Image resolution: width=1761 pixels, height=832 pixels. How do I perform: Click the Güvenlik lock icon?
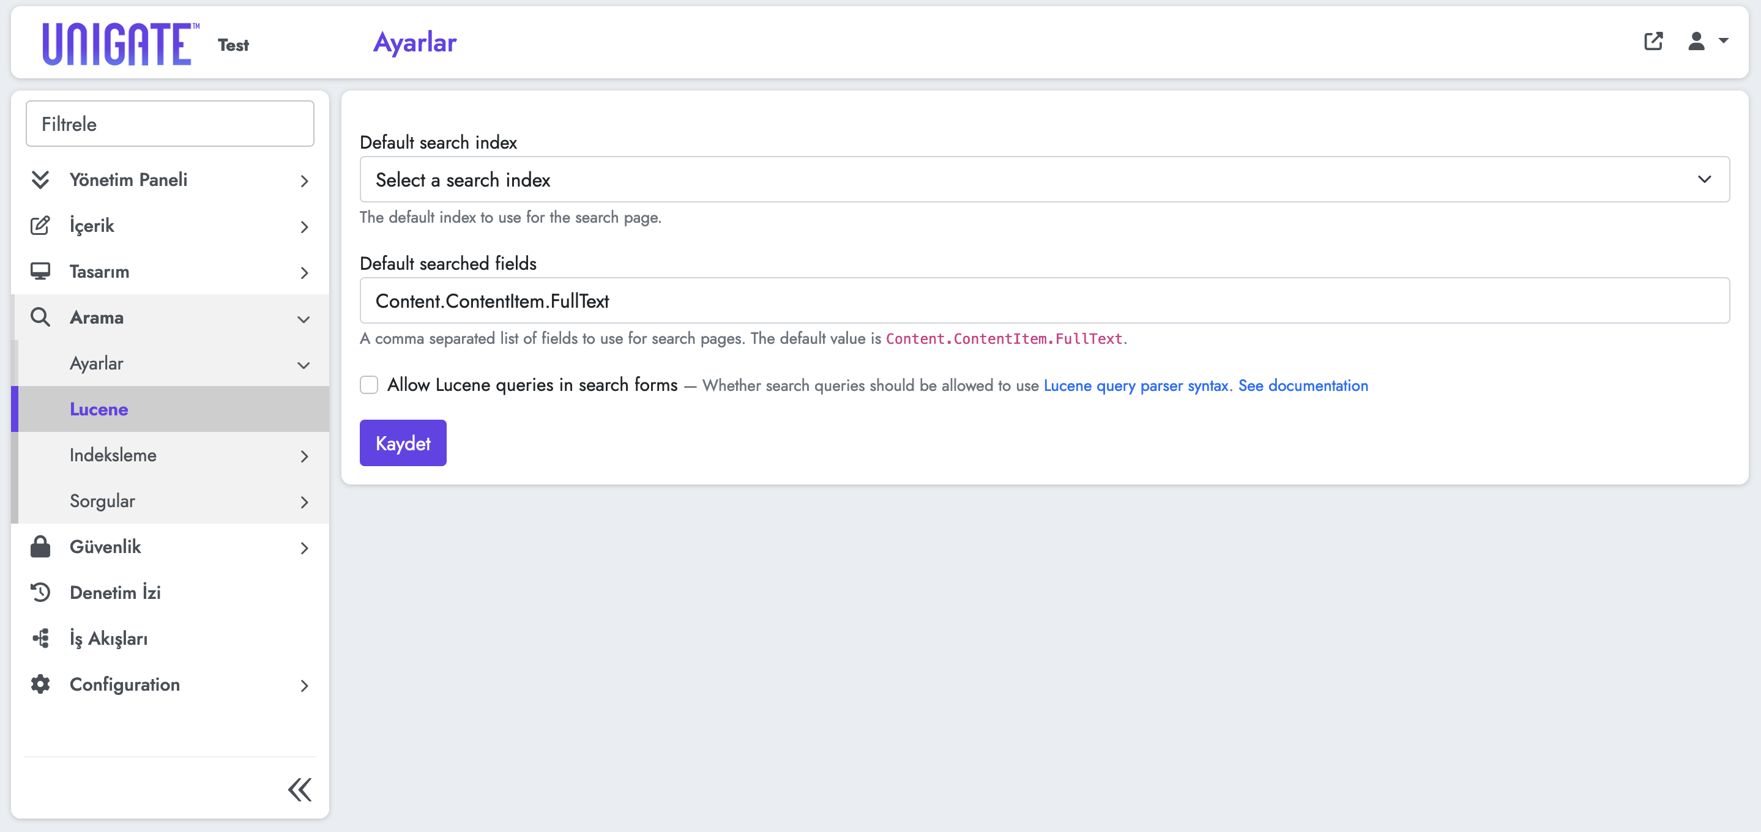(40, 546)
